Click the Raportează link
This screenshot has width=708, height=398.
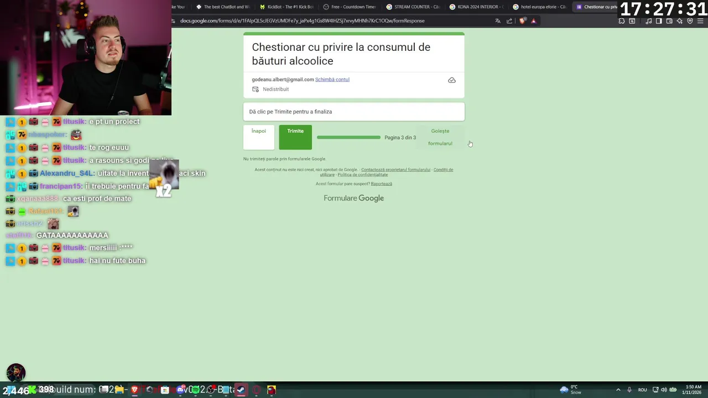(381, 184)
